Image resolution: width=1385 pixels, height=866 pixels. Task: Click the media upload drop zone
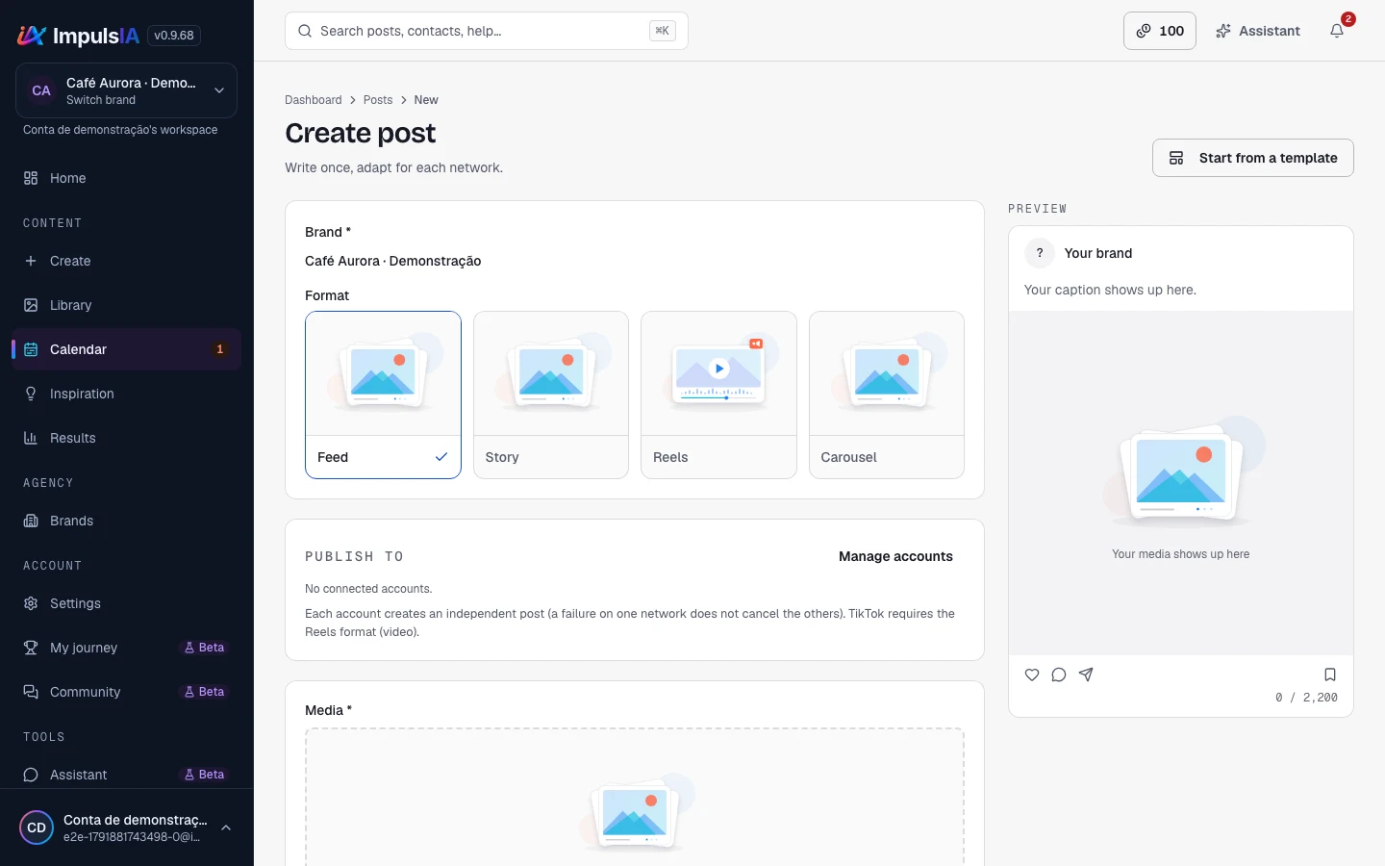(635, 797)
